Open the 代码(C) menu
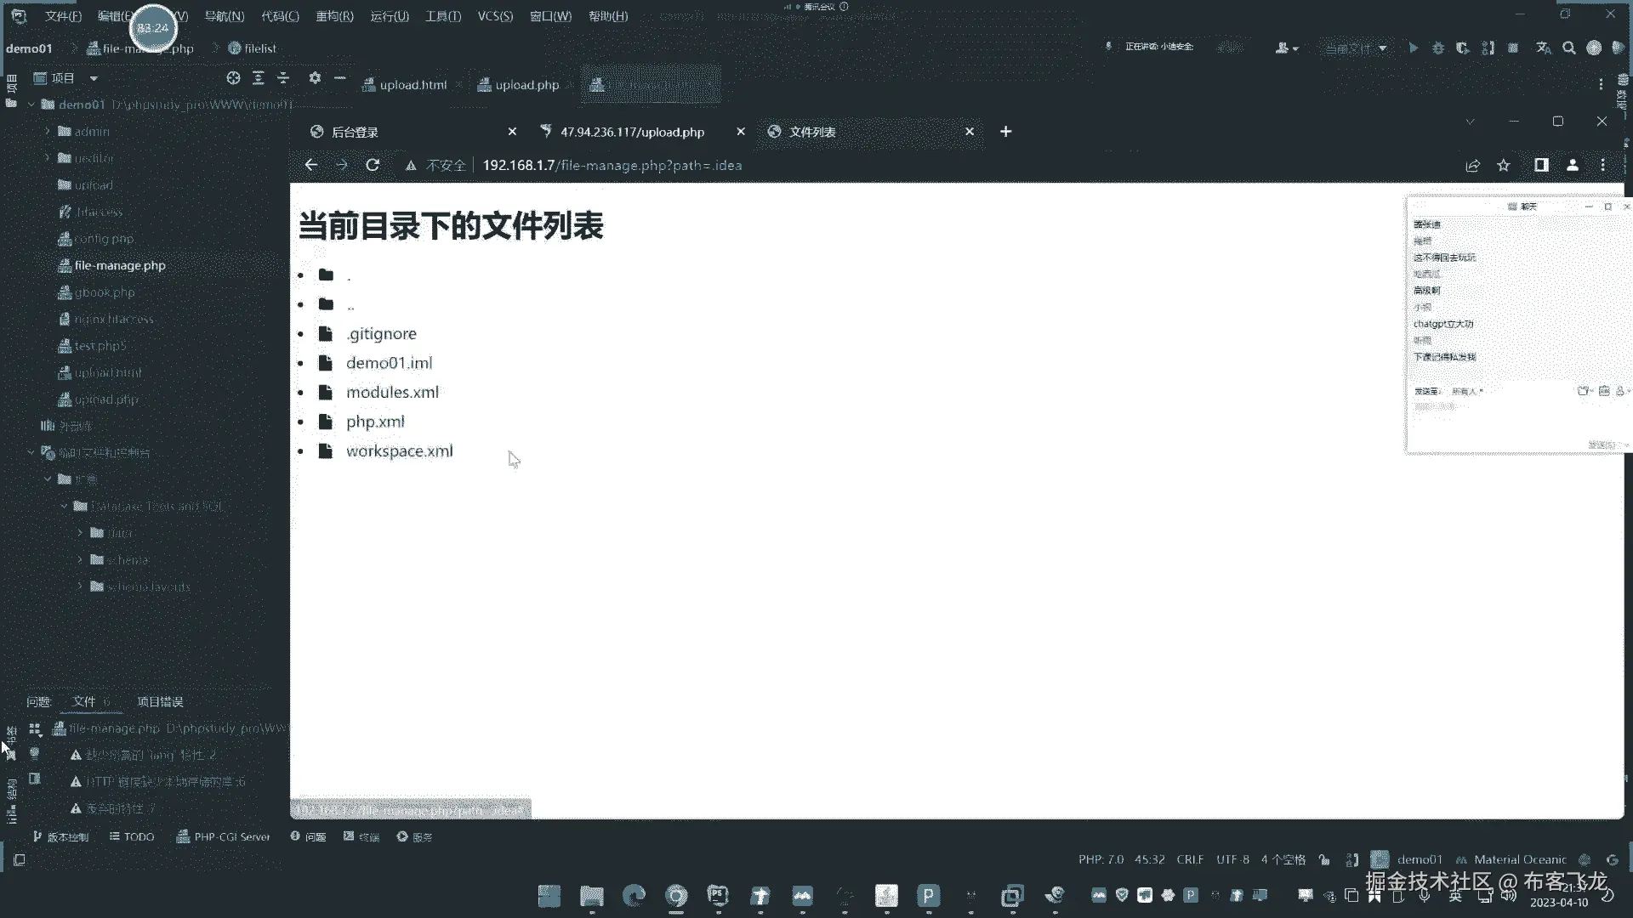Image resolution: width=1633 pixels, height=918 pixels. click(x=280, y=16)
